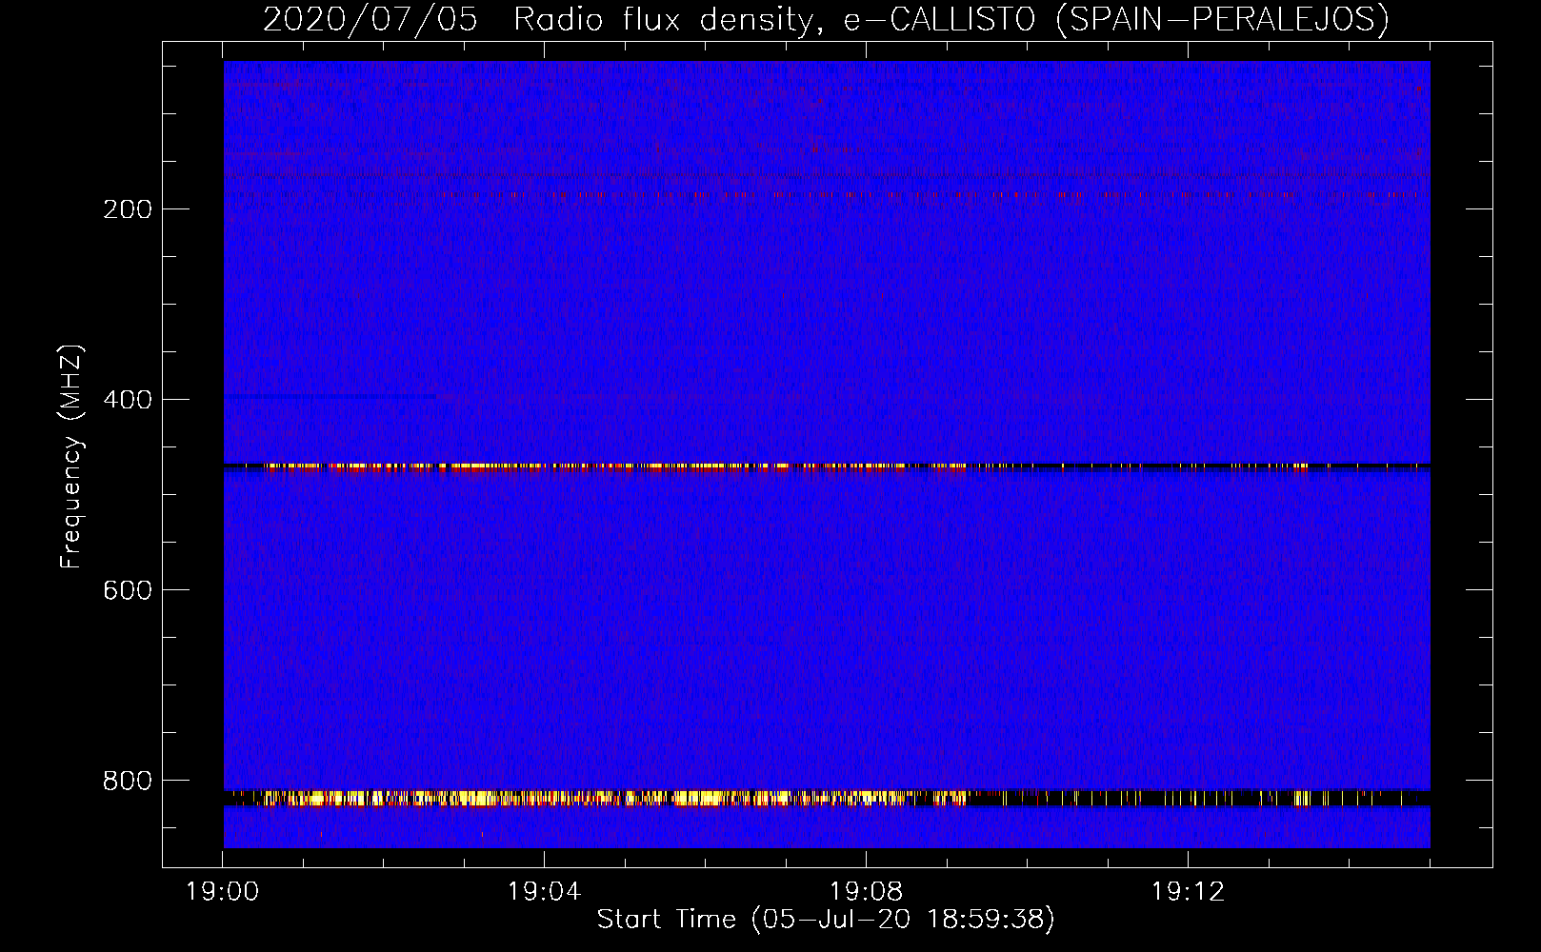1541x952 pixels.
Task: Click the bright yellow band just past 800 MHz
Action: [827, 798]
